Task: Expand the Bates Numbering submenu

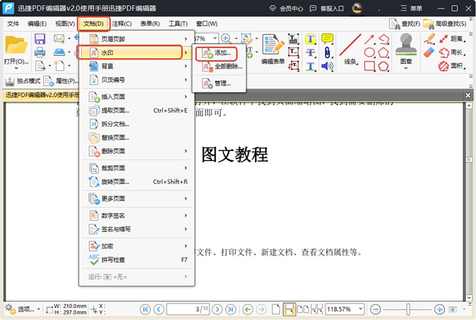Action: (x=136, y=80)
